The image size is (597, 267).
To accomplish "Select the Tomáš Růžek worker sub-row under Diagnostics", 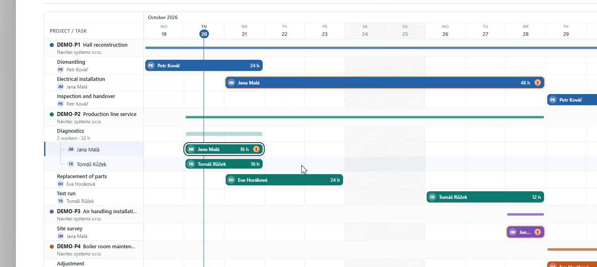I will 94,164.
